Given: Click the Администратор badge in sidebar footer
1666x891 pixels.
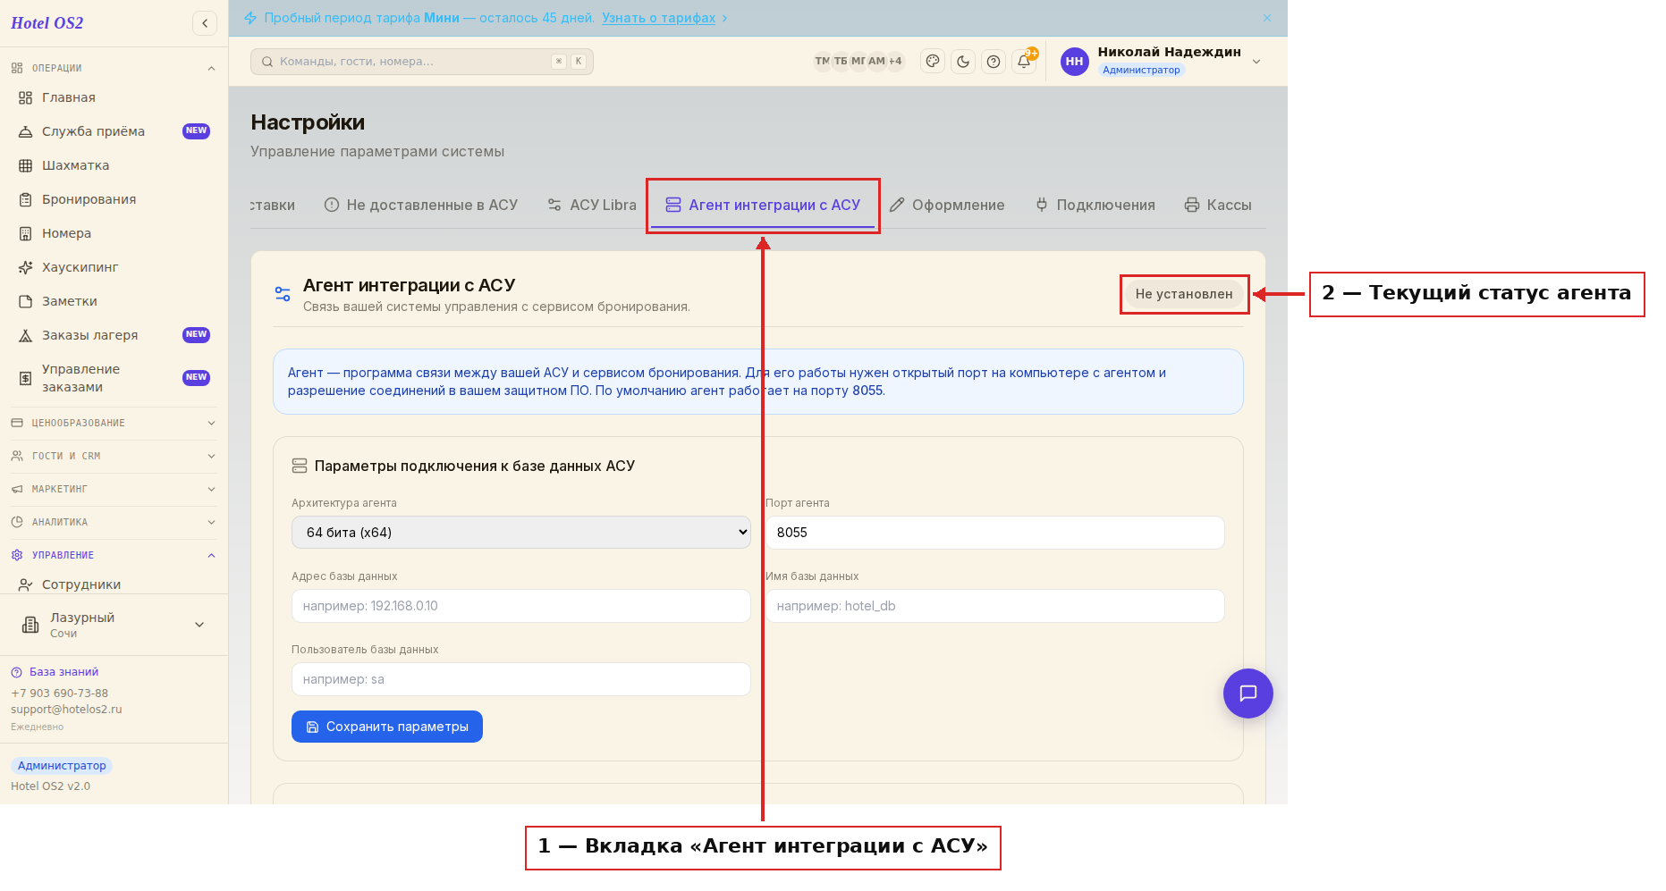Looking at the screenshot, I should tap(62, 766).
